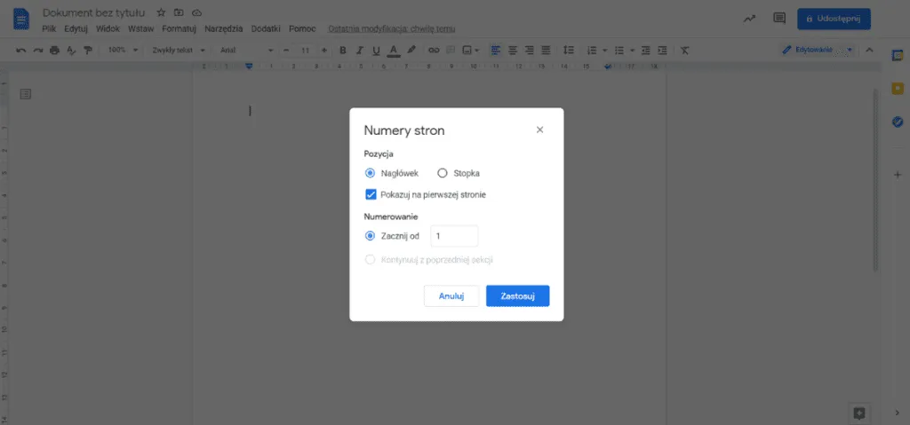The height and width of the screenshot is (425, 910).
Task: Click the clear formatting icon
Action: [684, 51]
